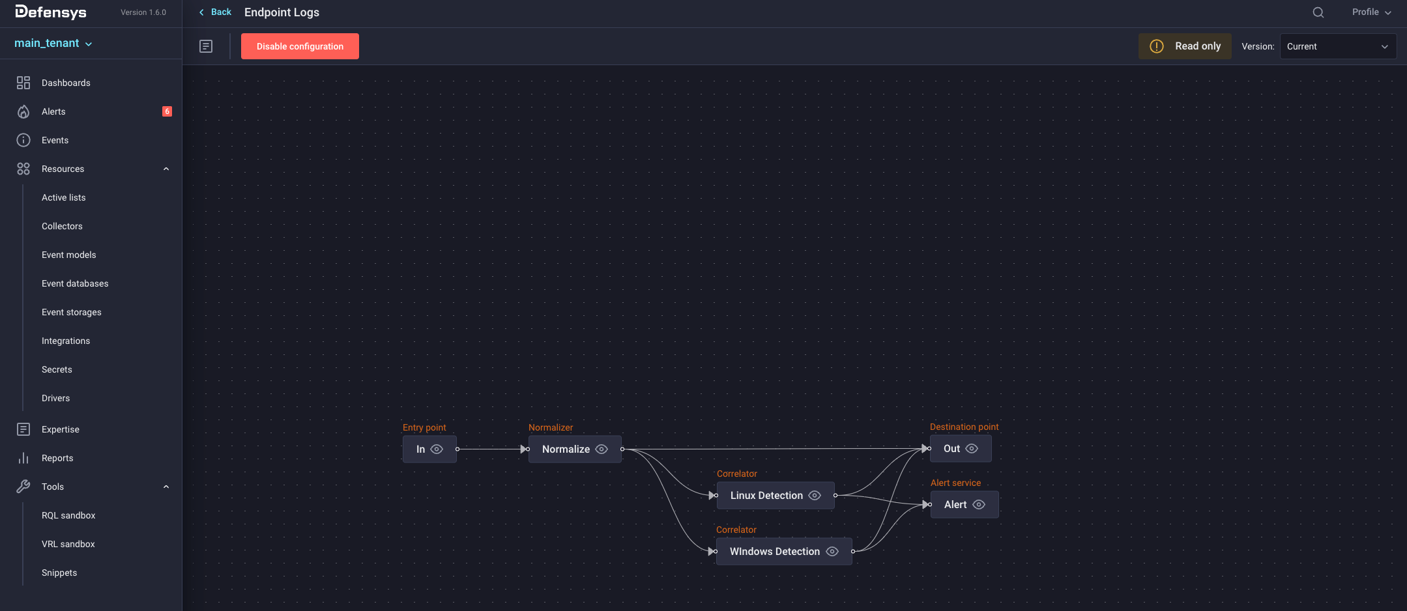Click the Expertise document icon
This screenshot has height=611, width=1407.
pyautogui.click(x=23, y=429)
